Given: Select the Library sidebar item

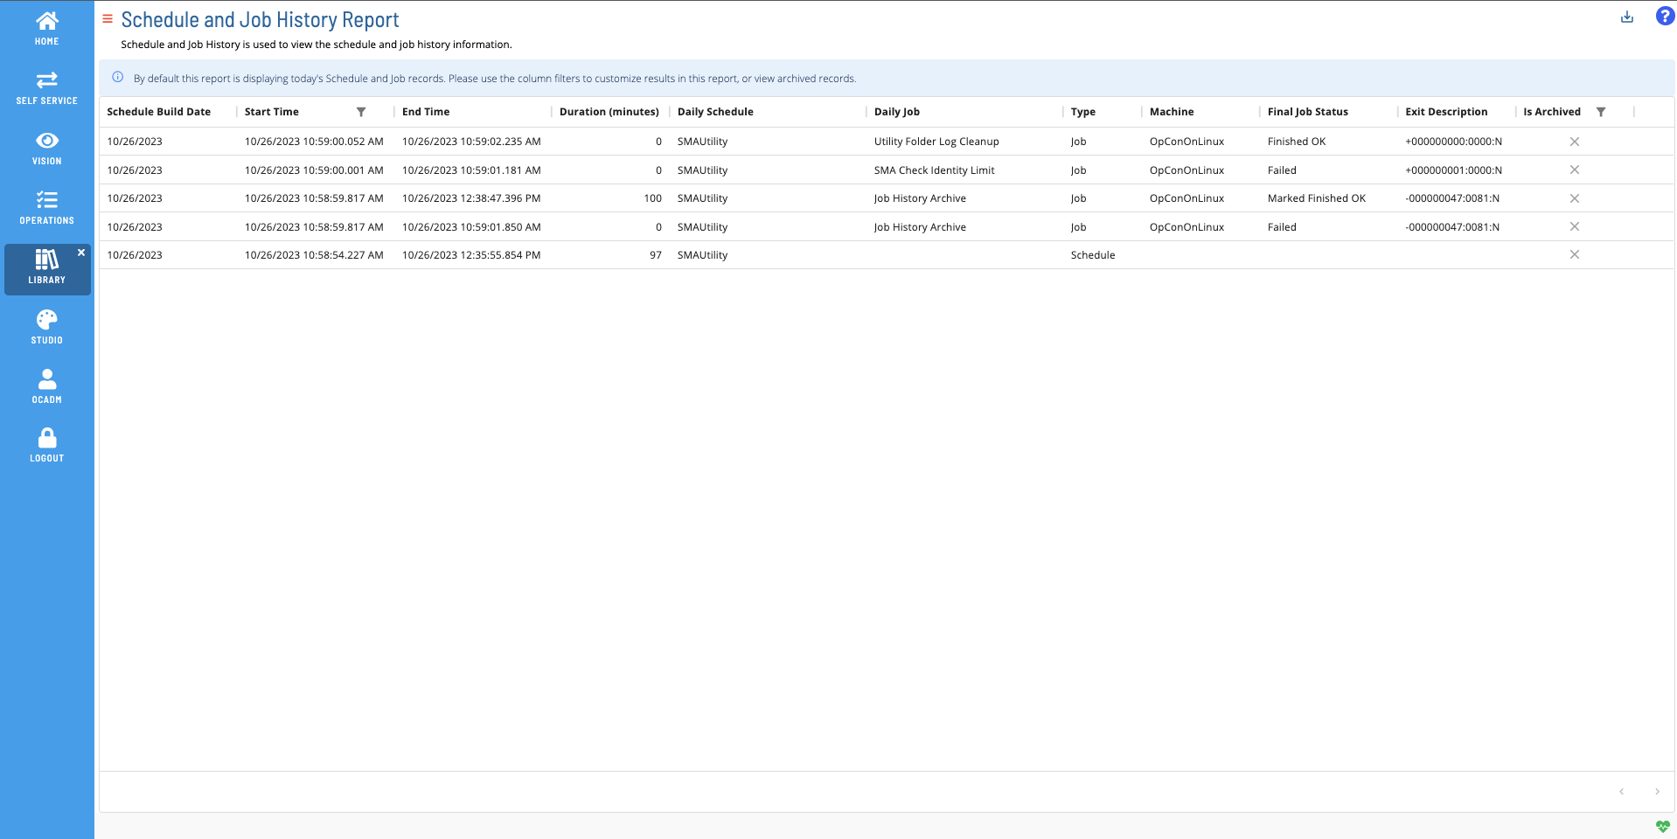Looking at the screenshot, I should click(x=47, y=267).
